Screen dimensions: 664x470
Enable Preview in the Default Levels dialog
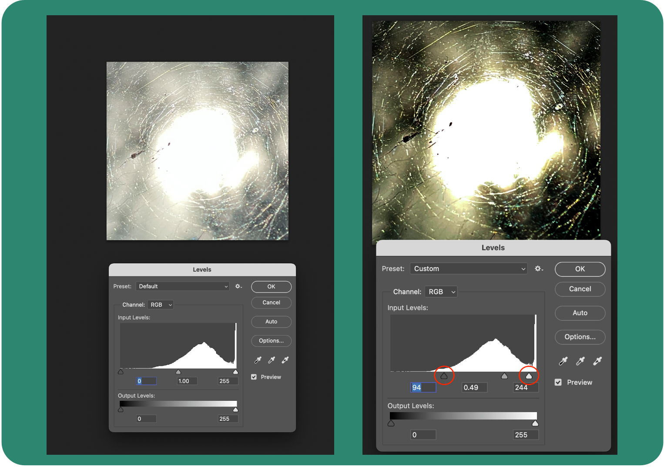click(x=254, y=376)
